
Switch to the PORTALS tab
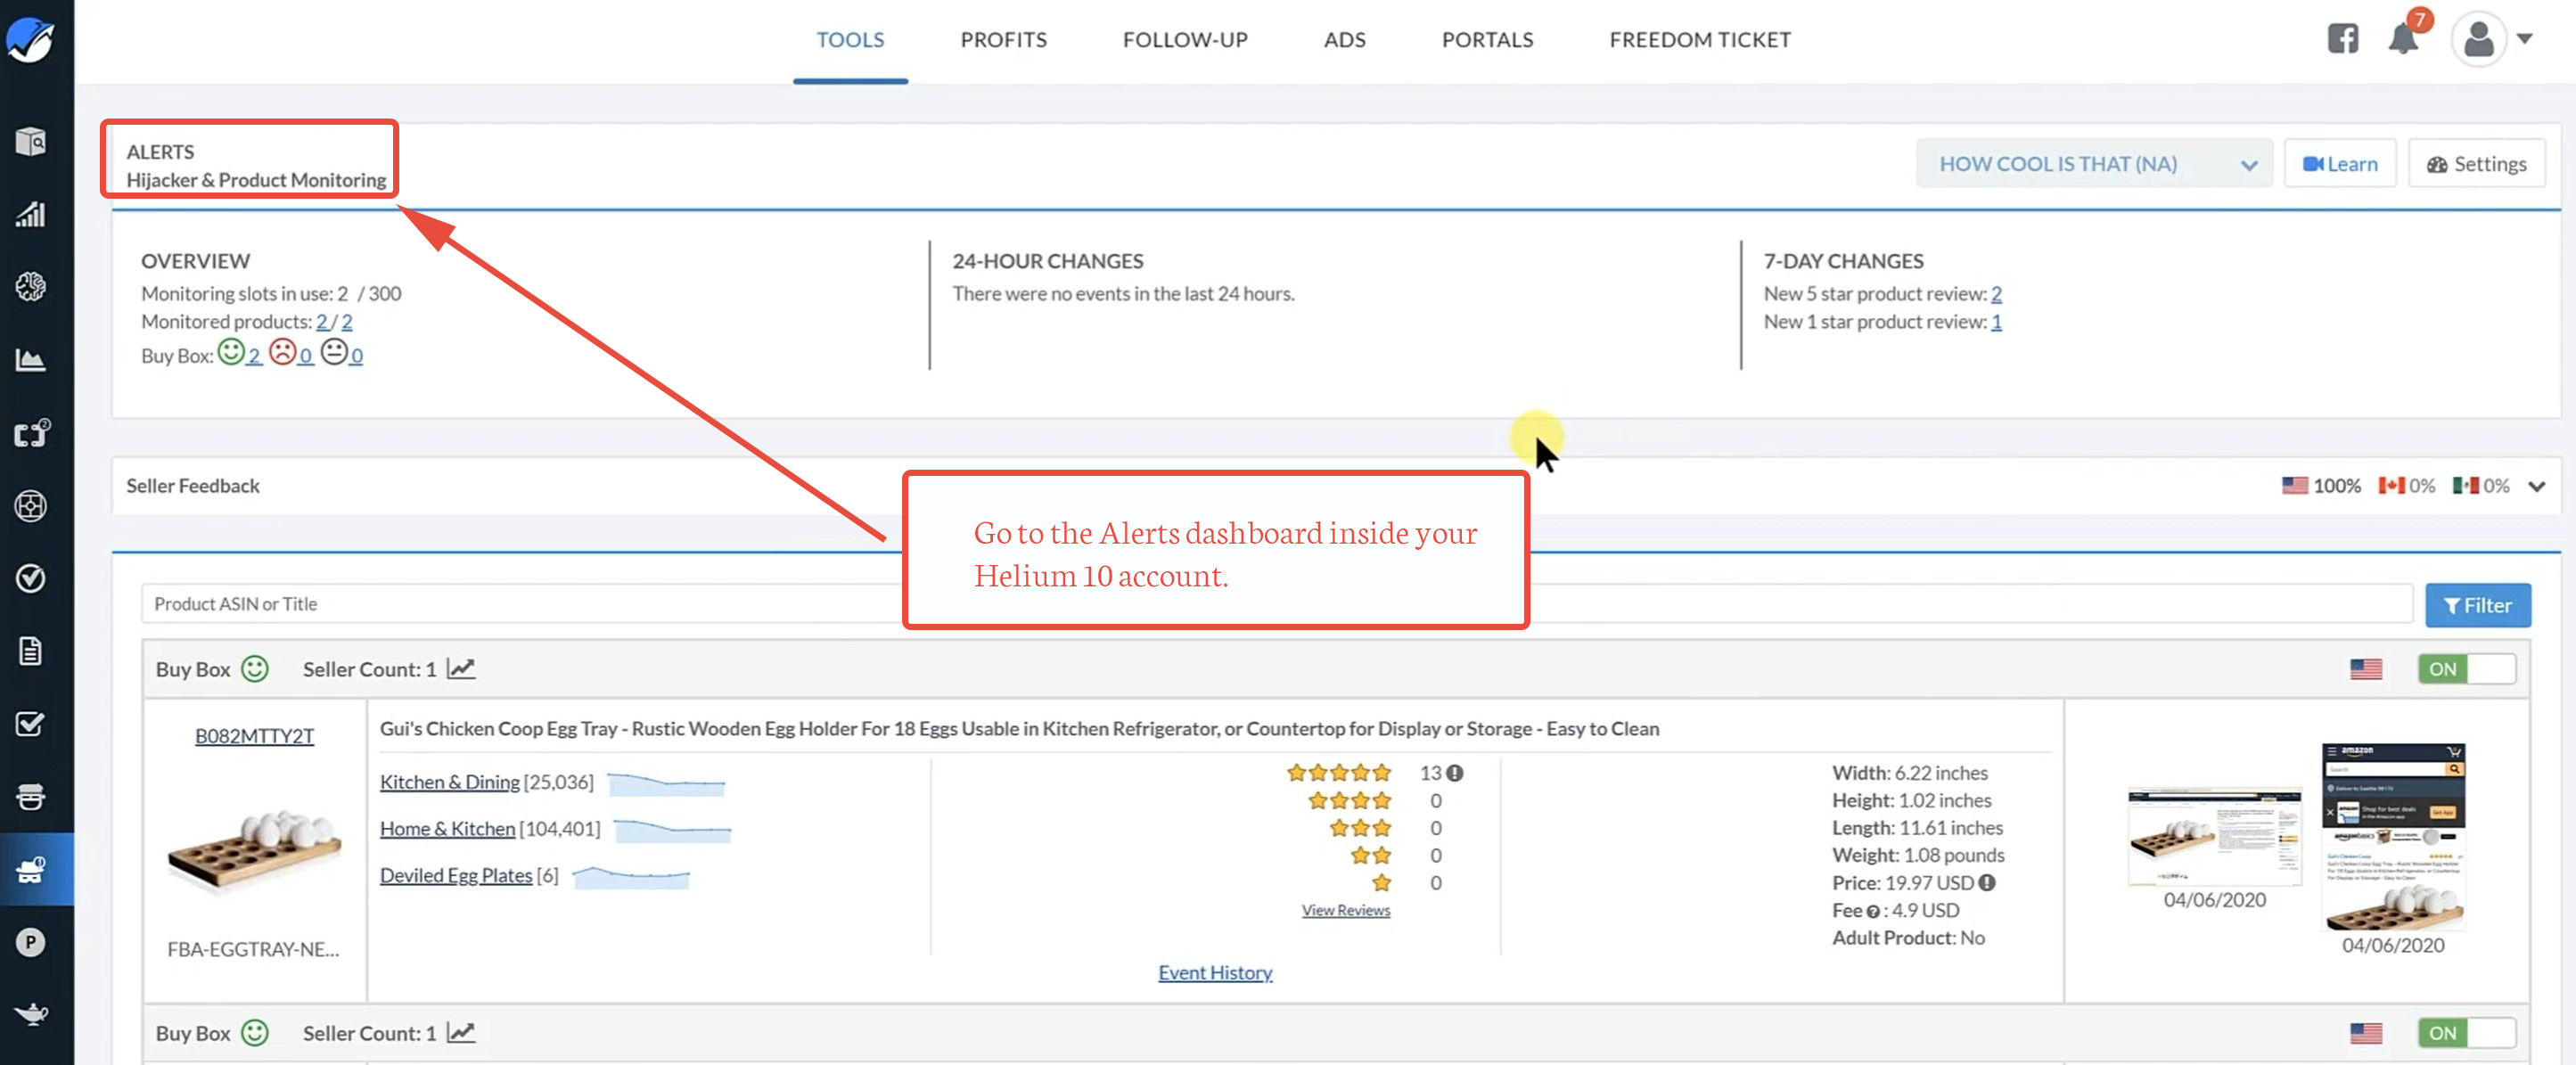(1487, 40)
